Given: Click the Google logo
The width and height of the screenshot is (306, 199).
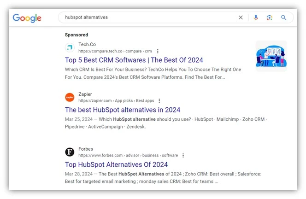Looking at the screenshot, I should [27, 18].
